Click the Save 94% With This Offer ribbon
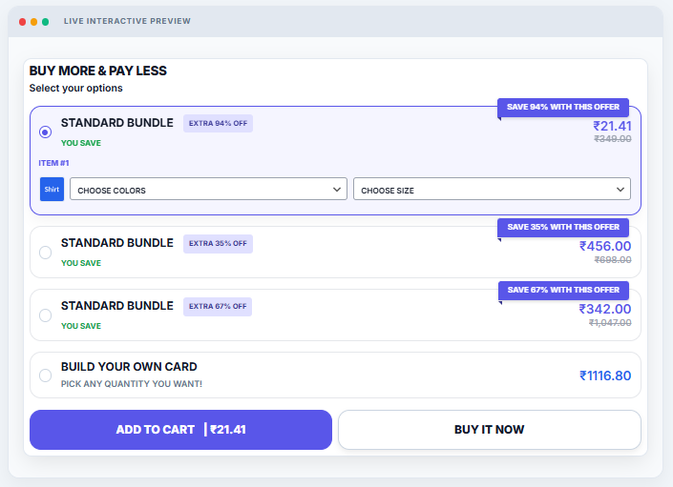673x487 pixels. (563, 107)
